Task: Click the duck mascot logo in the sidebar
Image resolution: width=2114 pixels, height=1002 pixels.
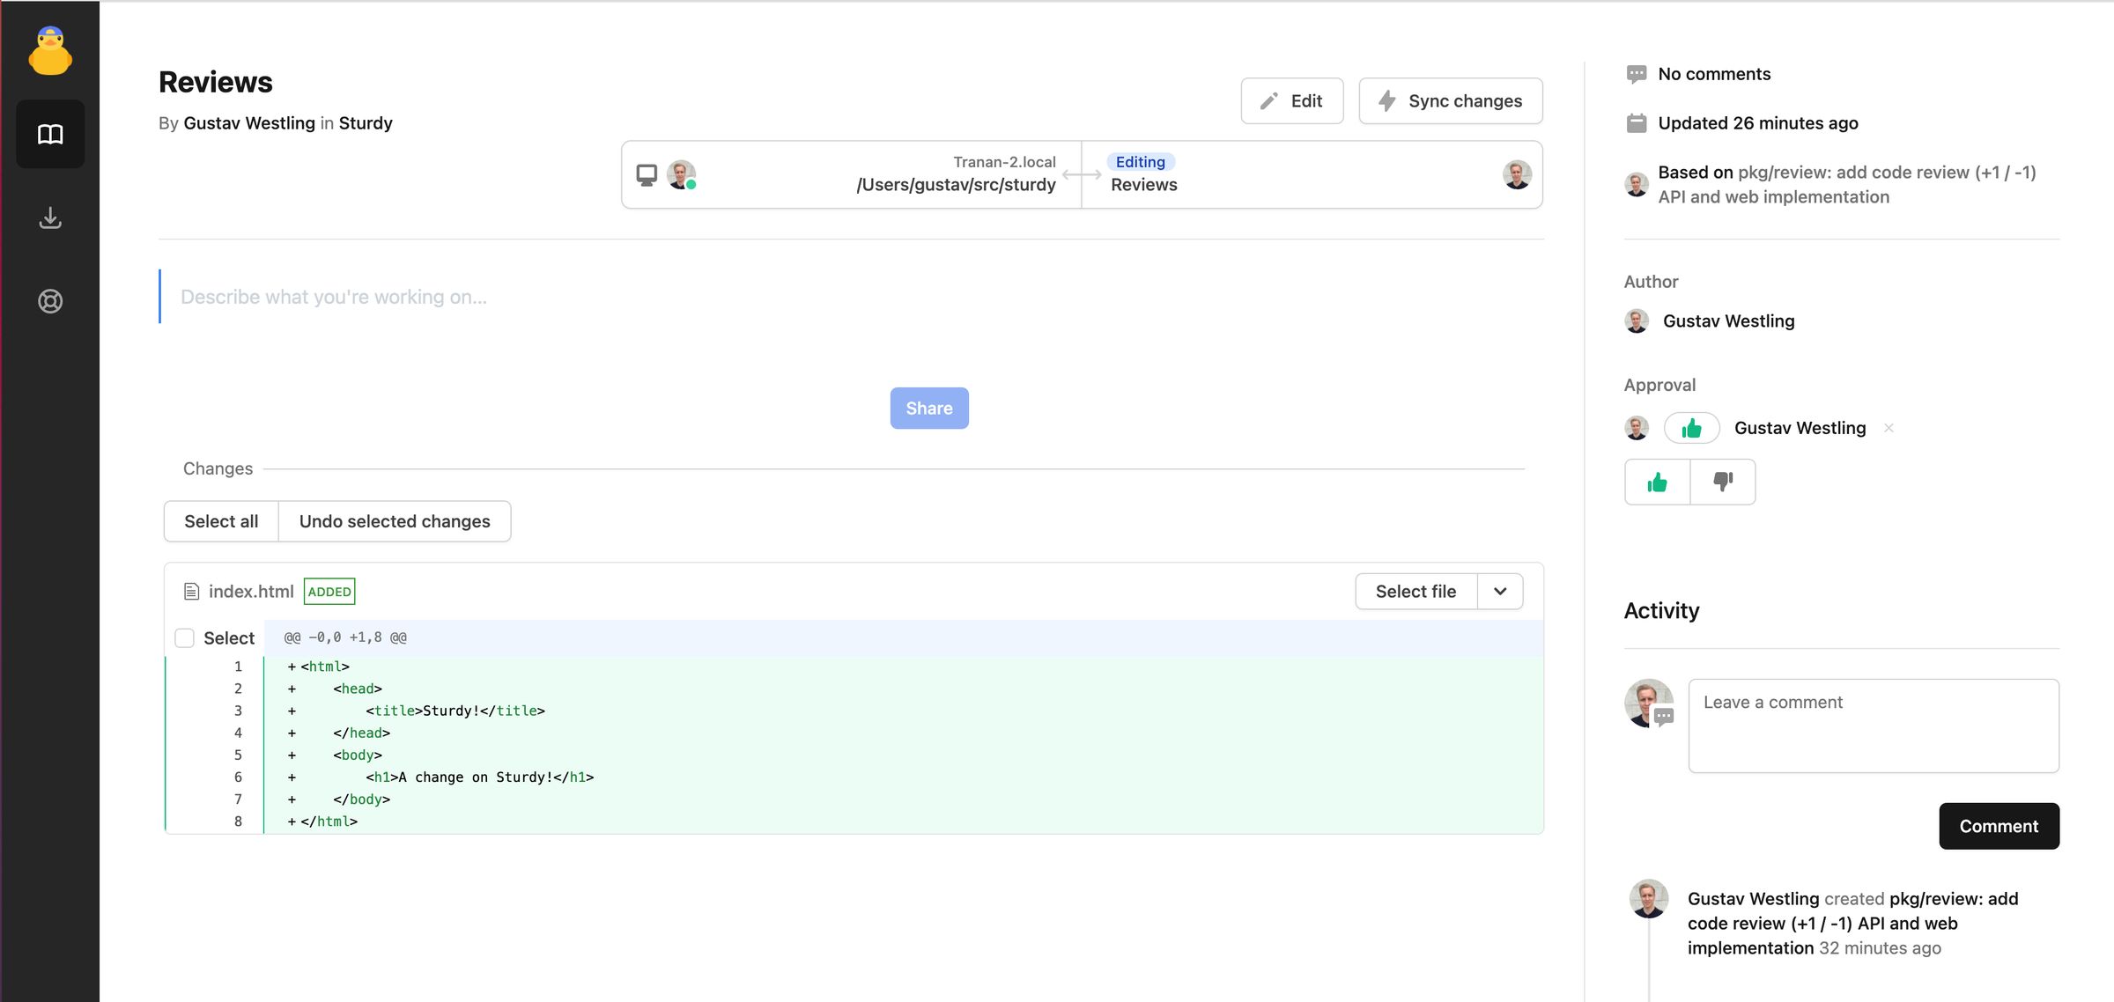Action: [50, 50]
